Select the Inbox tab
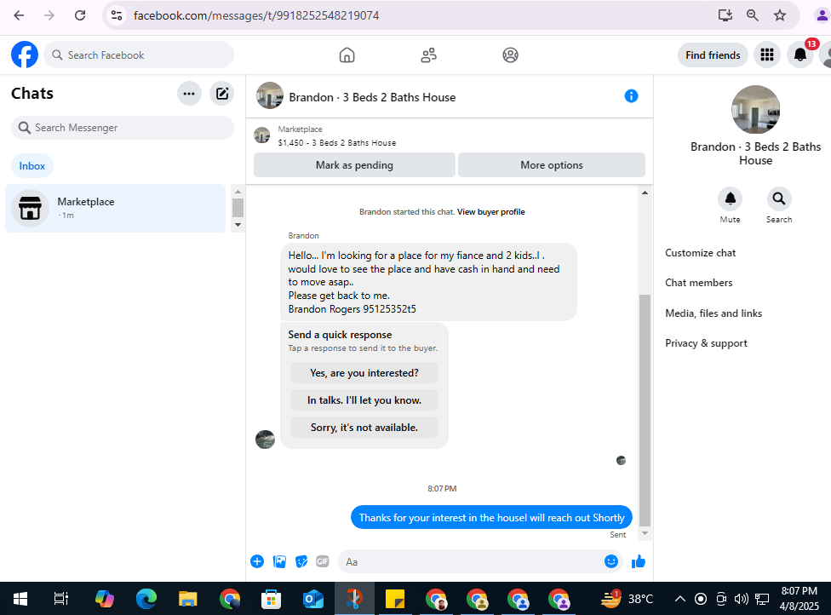 (32, 166)
